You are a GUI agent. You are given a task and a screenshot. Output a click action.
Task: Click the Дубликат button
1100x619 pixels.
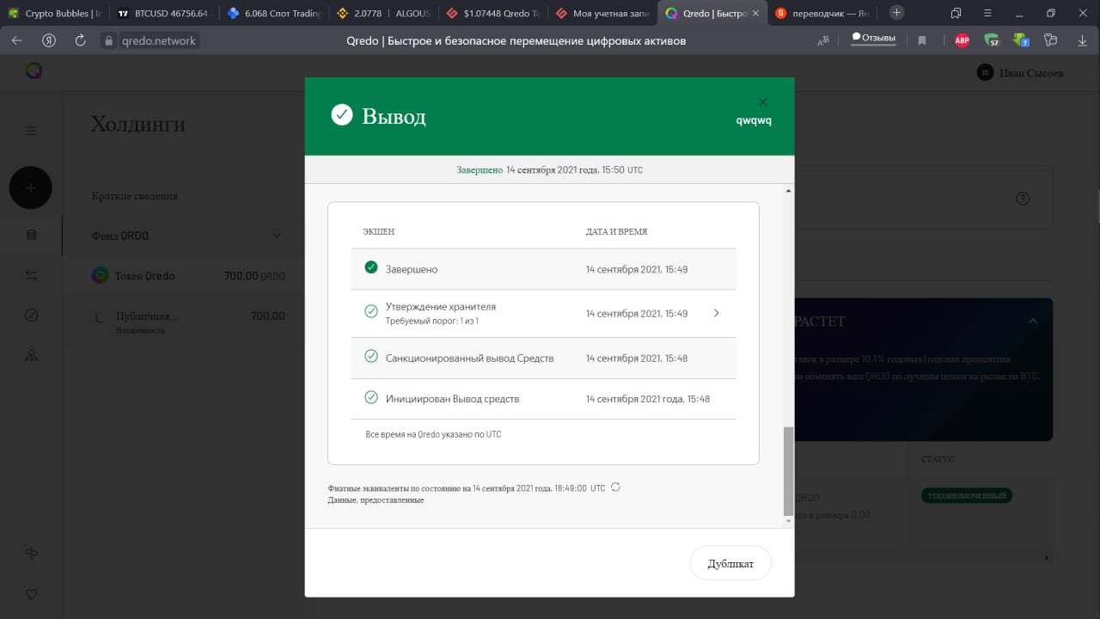[x=730, y=563]
